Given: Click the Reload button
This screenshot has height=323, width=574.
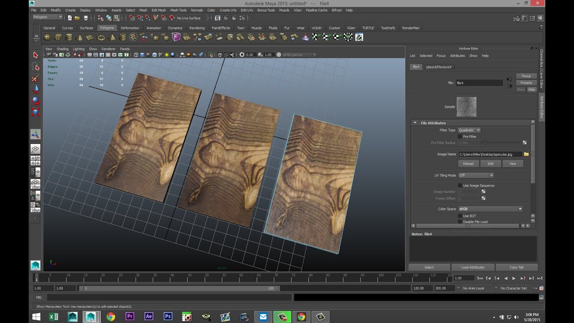Looking at the screenshot, I should pos(468,164).
